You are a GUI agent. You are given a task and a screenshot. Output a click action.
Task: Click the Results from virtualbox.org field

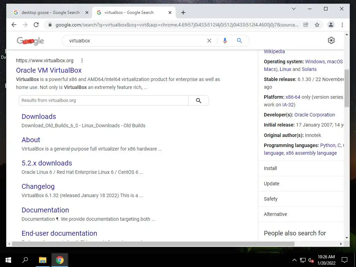coord(104,100)
